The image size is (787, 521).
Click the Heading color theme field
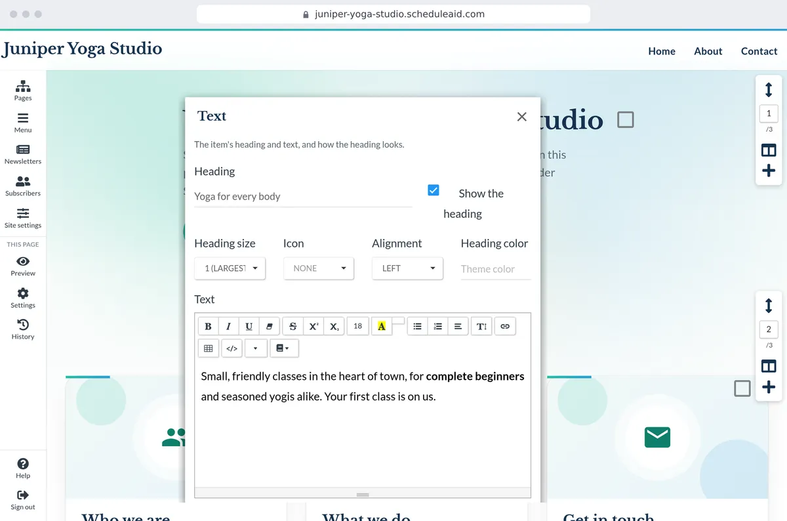(496, 269)
